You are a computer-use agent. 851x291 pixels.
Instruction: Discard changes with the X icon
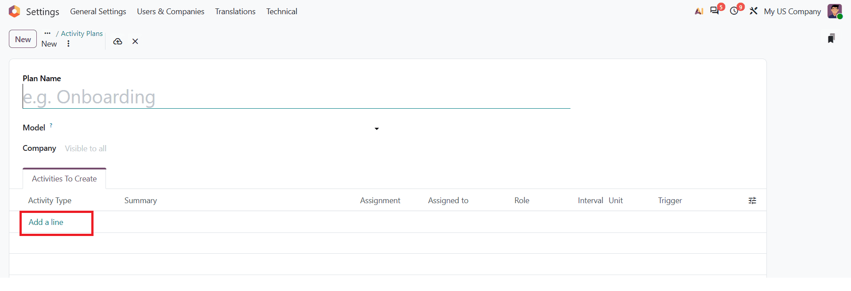point(135,41)
